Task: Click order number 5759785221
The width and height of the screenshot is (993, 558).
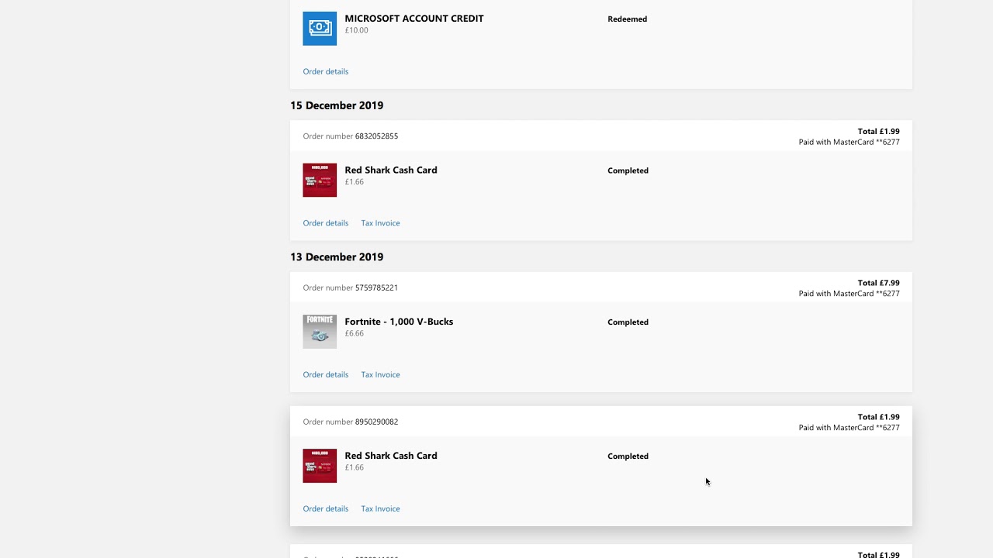Action: click(376, 288)
